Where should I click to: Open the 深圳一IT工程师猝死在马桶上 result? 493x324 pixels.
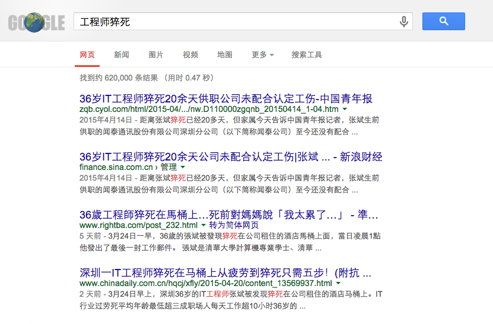(x=225, y=273)
